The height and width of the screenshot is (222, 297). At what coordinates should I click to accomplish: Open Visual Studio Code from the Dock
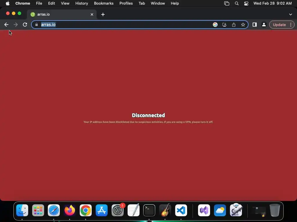click(x=181, y=210)
